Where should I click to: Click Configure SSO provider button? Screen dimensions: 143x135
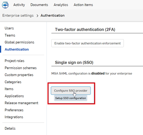coord(71,91)
